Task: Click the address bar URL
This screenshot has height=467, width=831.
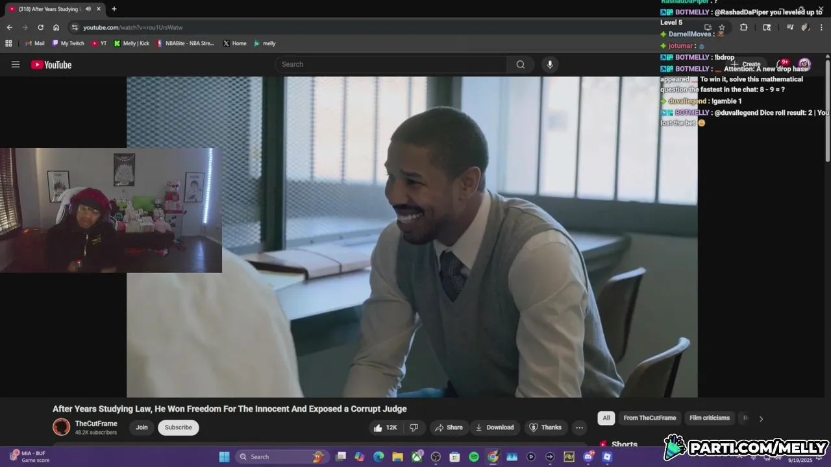Action: pyautogui.click(x=133, y=27)
